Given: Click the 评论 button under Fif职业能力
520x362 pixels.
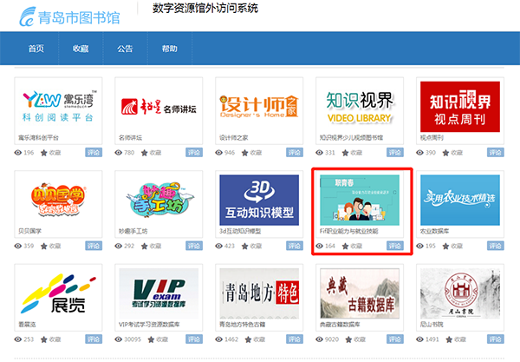Looking at the screenshot, I should (x=395, y=246).
